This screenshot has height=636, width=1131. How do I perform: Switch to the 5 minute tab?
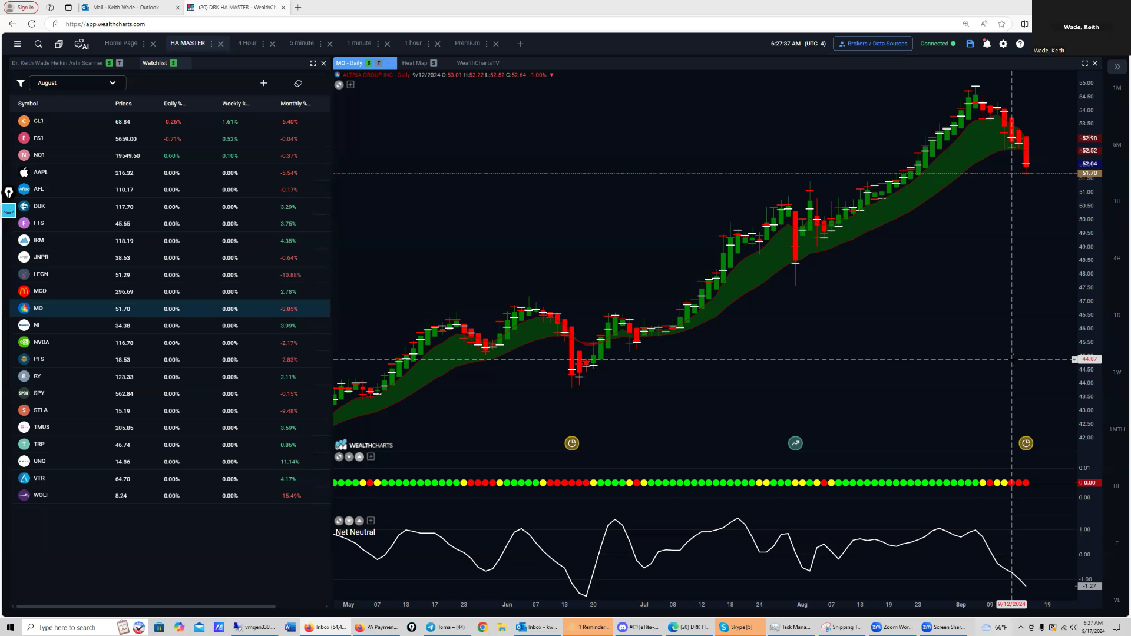coord(302,43)
